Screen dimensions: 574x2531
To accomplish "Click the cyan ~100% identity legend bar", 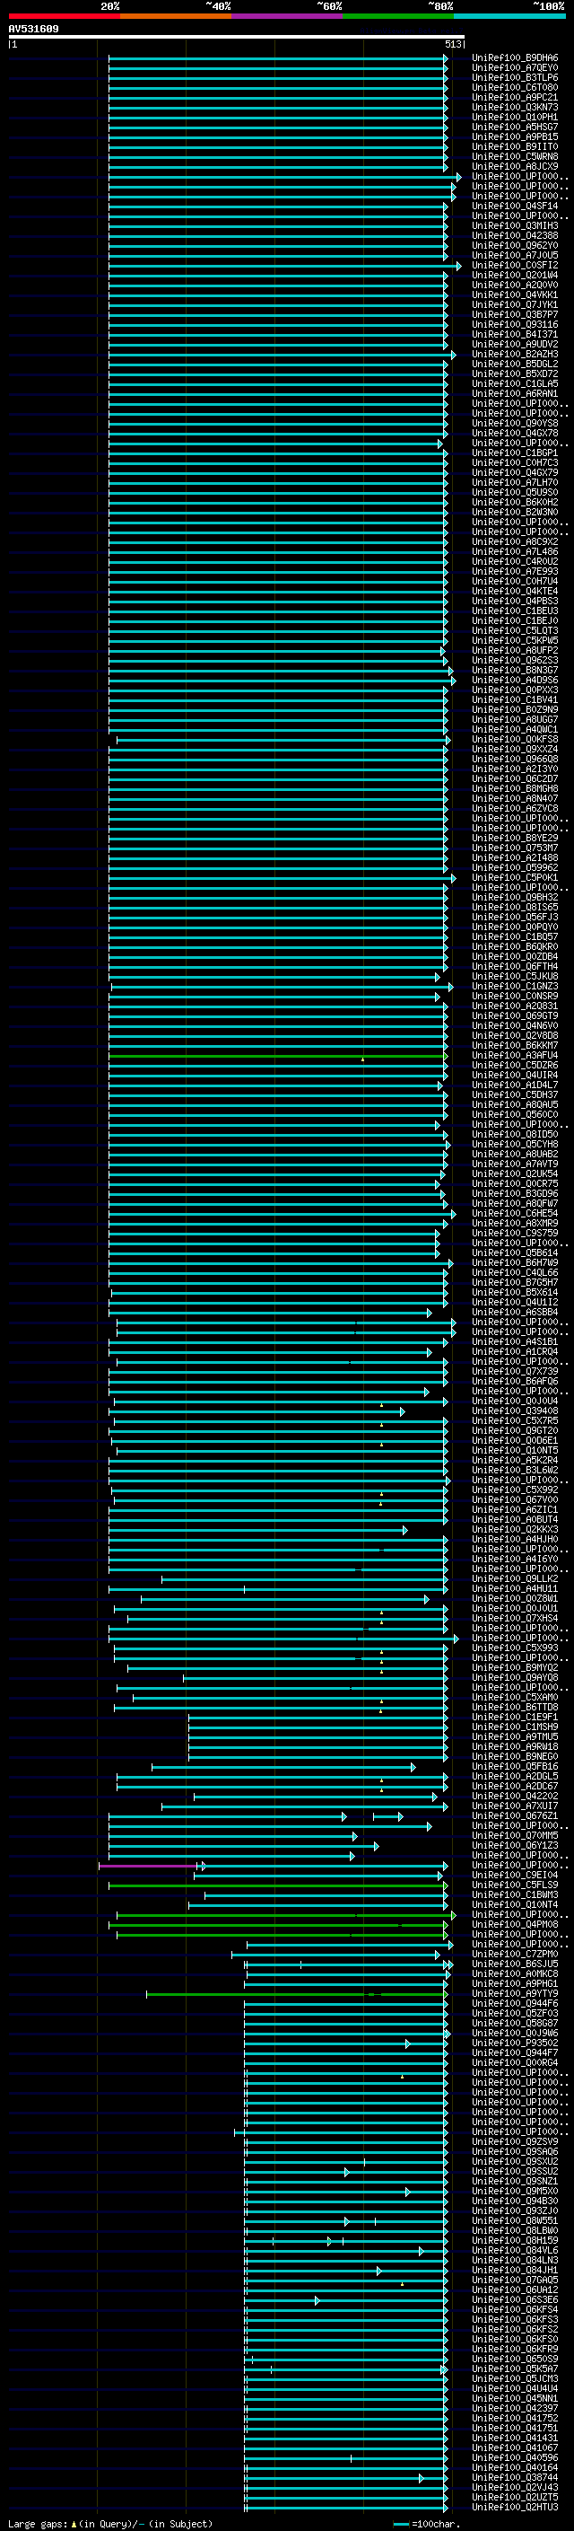I will (510, 16).
